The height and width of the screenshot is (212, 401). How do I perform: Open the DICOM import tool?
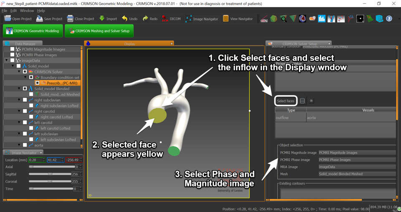[x=171, y=19]
